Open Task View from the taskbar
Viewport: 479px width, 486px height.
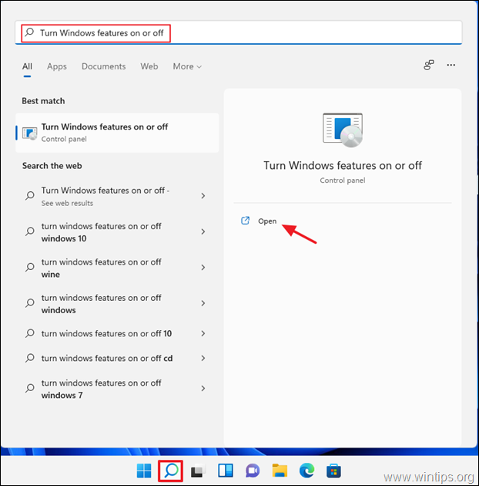198,471
